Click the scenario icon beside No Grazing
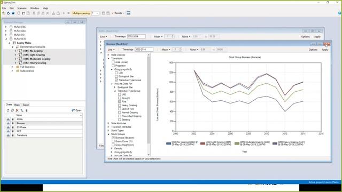The width and height of the screenshot is (342, 192). pos(20,51)
